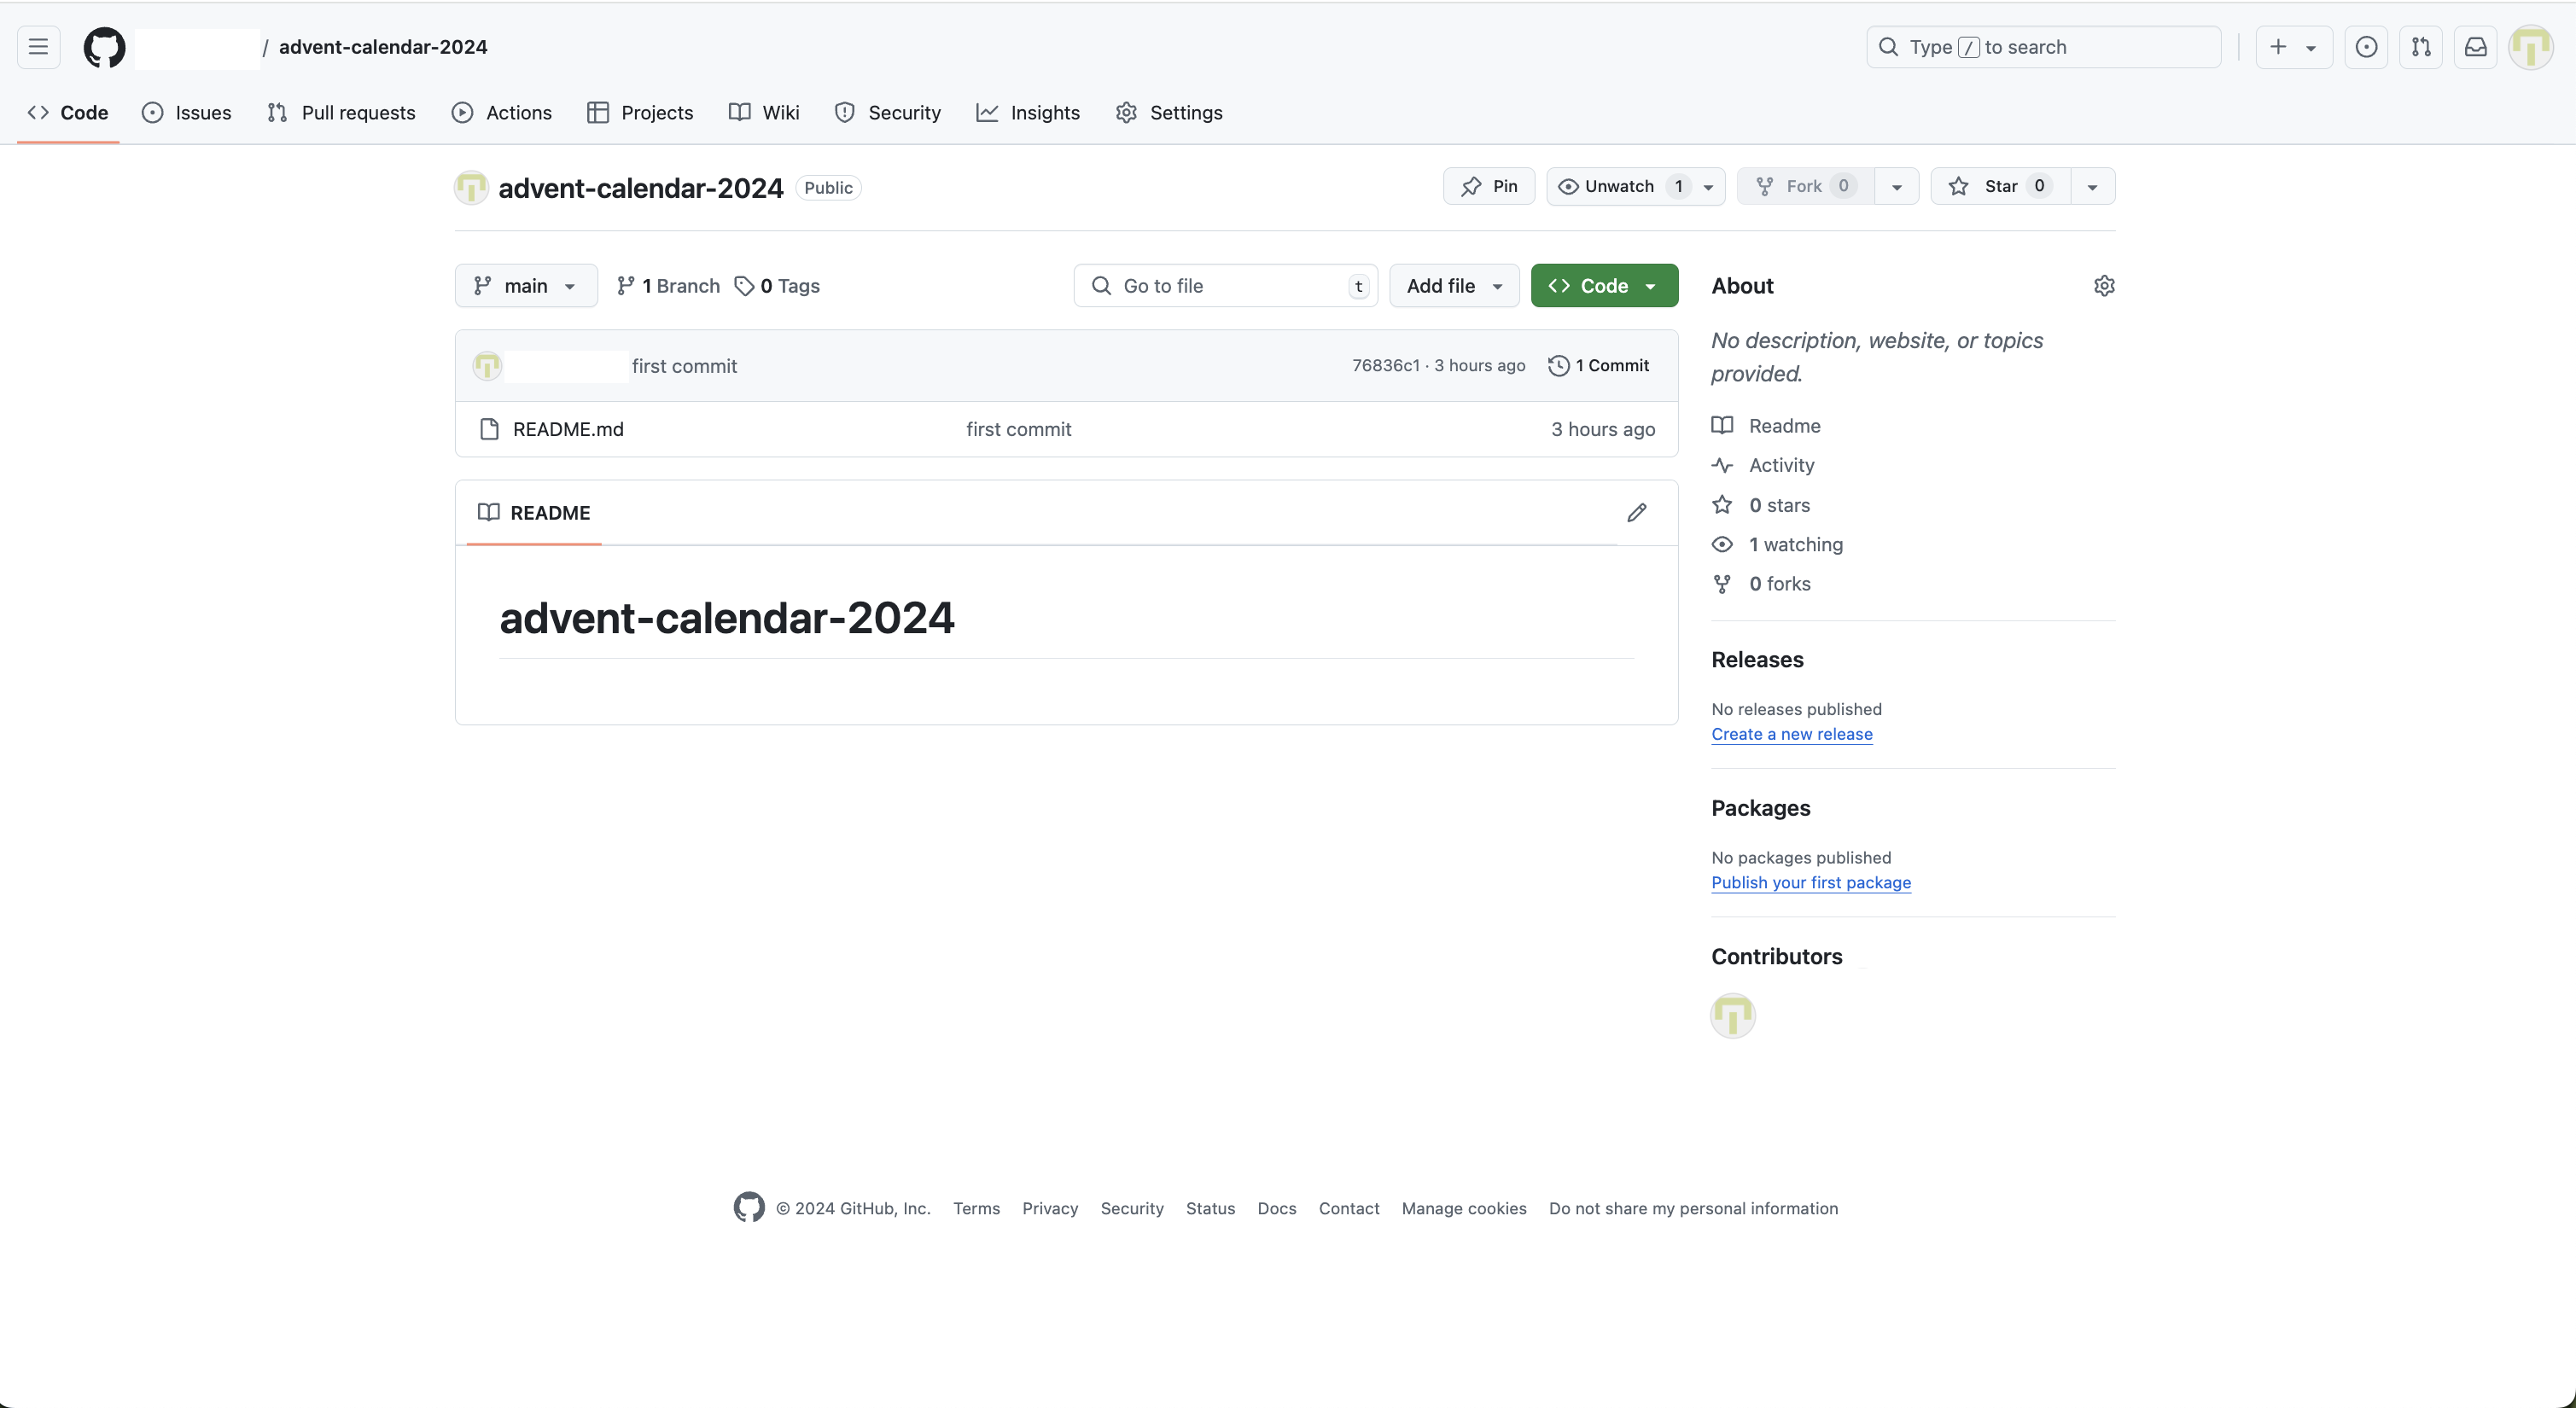Image resolution: width=2576 pixels, height=1408 pixels.
Task: Open the notifications inbox
Action: (x=2476, y=47)
